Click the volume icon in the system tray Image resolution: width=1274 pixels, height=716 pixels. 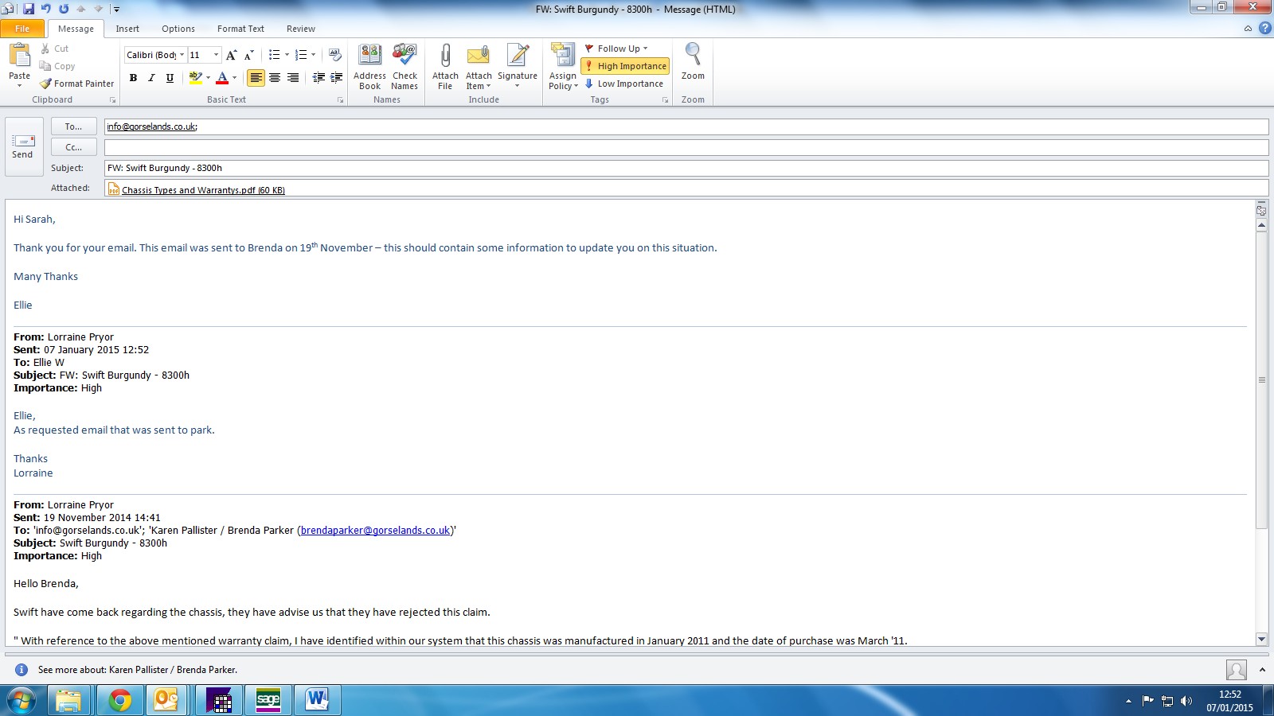click(x=1186, y=701)
